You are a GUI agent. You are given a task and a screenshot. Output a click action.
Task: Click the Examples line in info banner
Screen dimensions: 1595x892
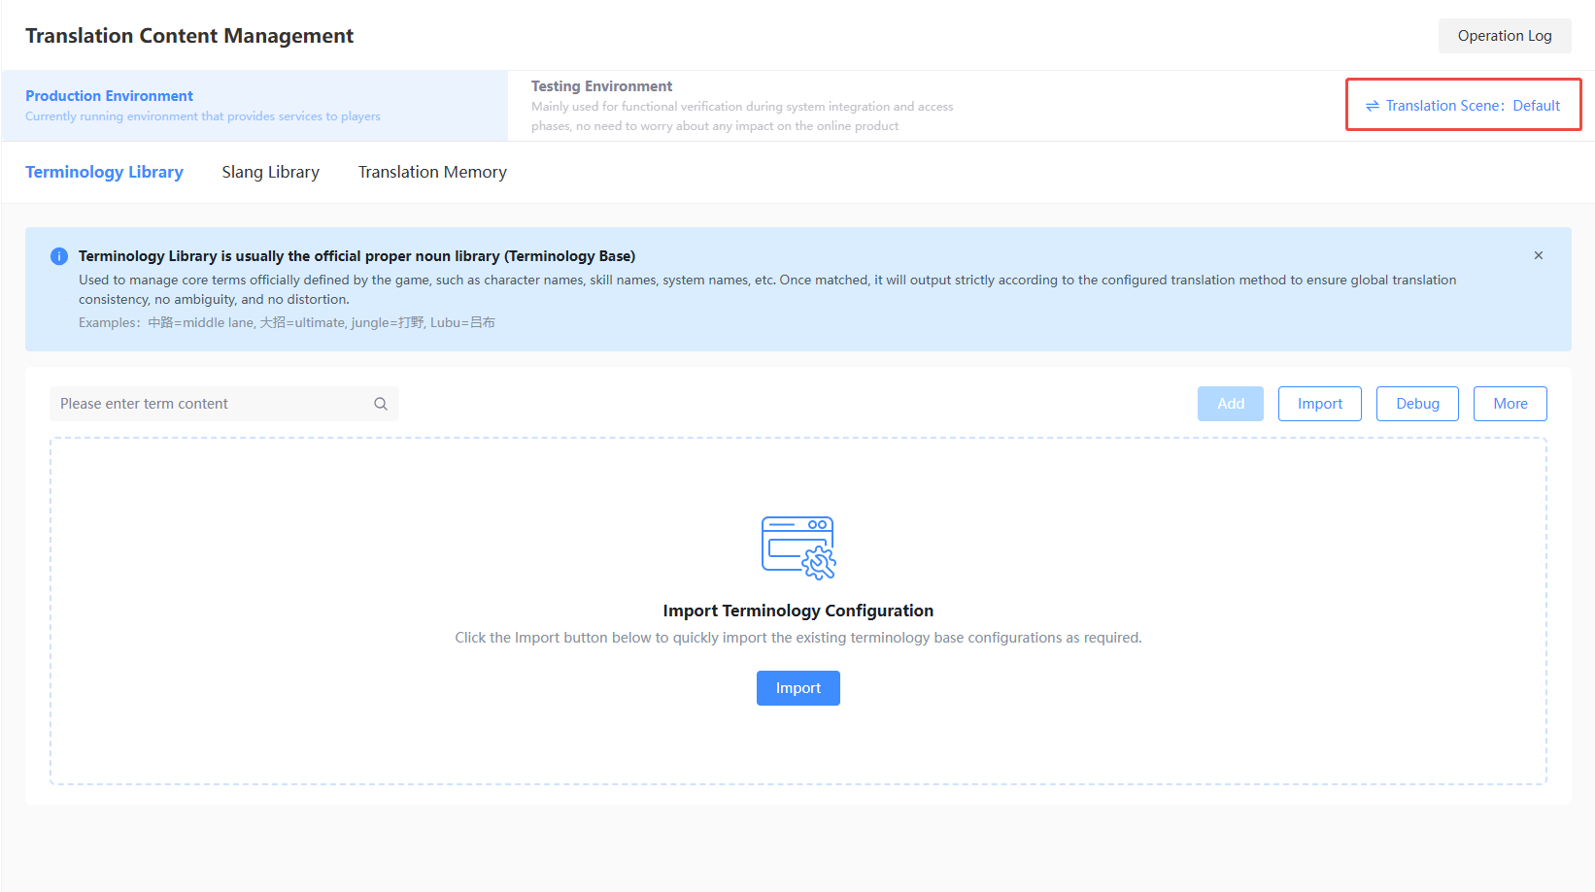(287, 322)
